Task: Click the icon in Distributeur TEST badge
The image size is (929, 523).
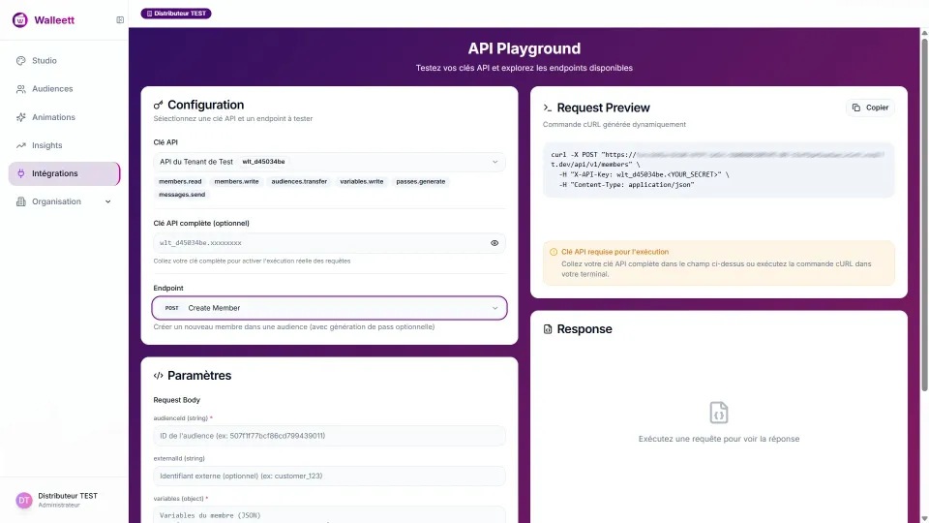Action: pyautogui.click(x=149, y=14)
